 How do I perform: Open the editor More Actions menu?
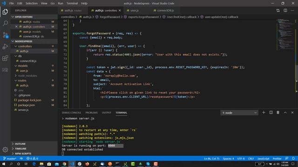(292, 10)
